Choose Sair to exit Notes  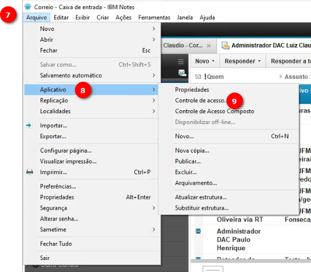pyautogui.click(x=91, y=258)
